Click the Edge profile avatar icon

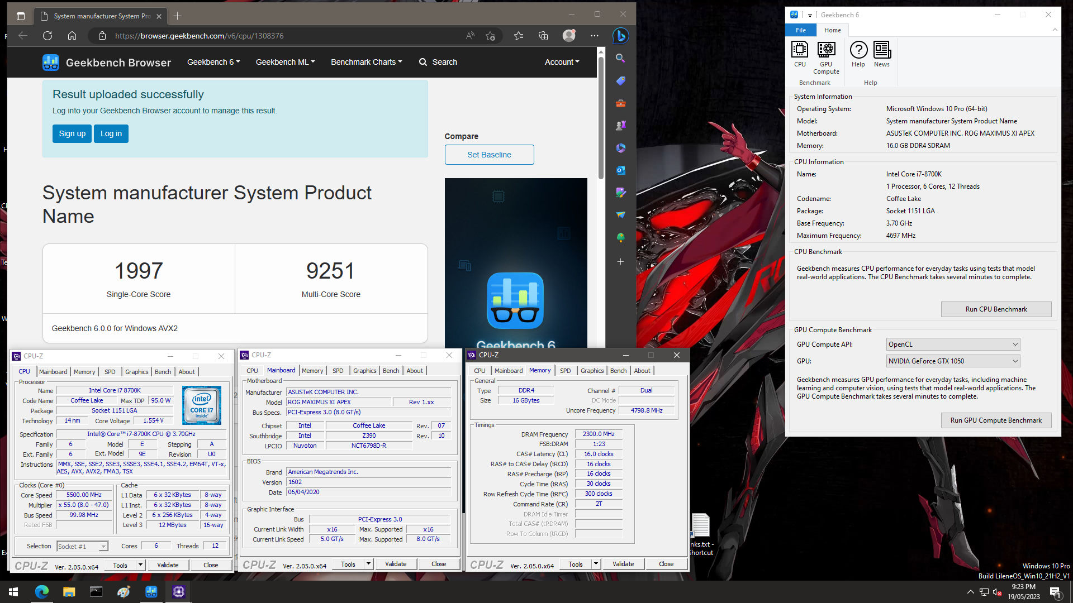pyautogui.click(x=569, y=36)
